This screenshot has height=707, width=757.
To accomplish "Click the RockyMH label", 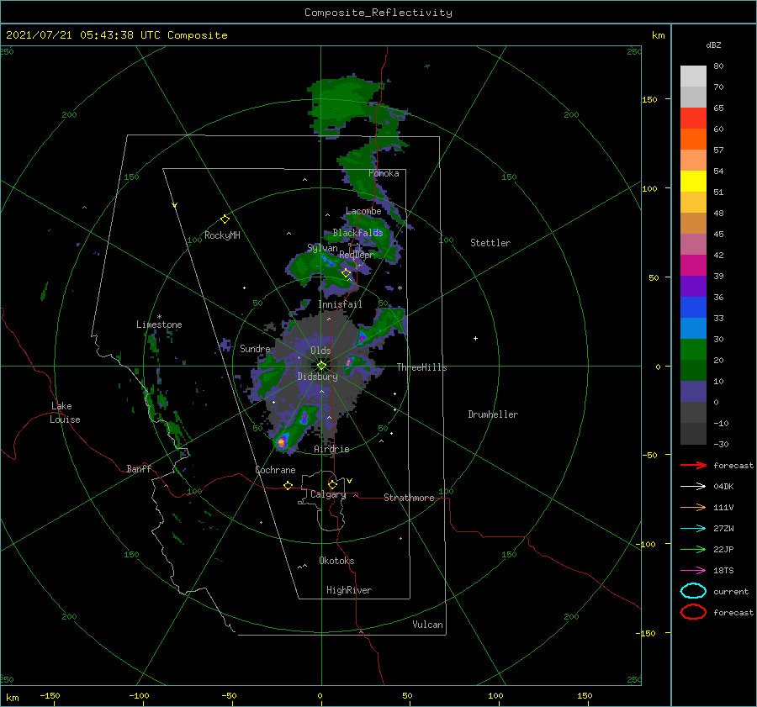I will click(x=222, y=235).
